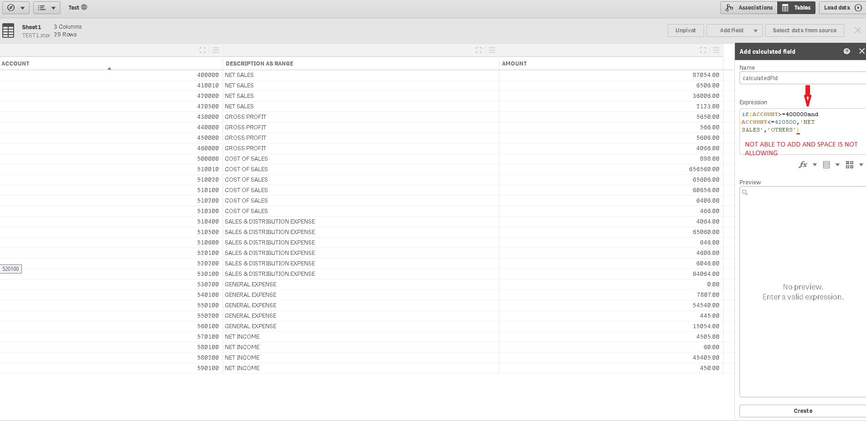This screenshot has height=421, width=866.
Task: Click amount 656560.00
Action: (704, 169)
